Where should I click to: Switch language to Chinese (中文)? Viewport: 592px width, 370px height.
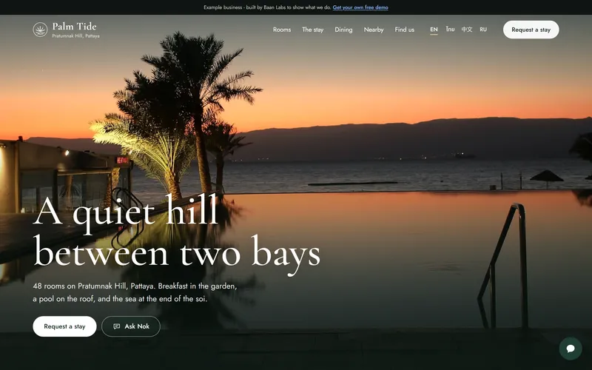pyautogui.click(x=467, y=30)
